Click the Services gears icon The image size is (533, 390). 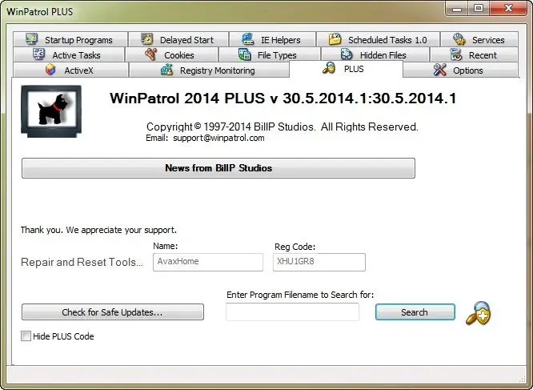pos(459,39)
